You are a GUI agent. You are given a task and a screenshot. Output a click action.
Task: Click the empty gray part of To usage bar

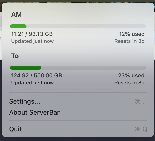[x=93, y=68]
